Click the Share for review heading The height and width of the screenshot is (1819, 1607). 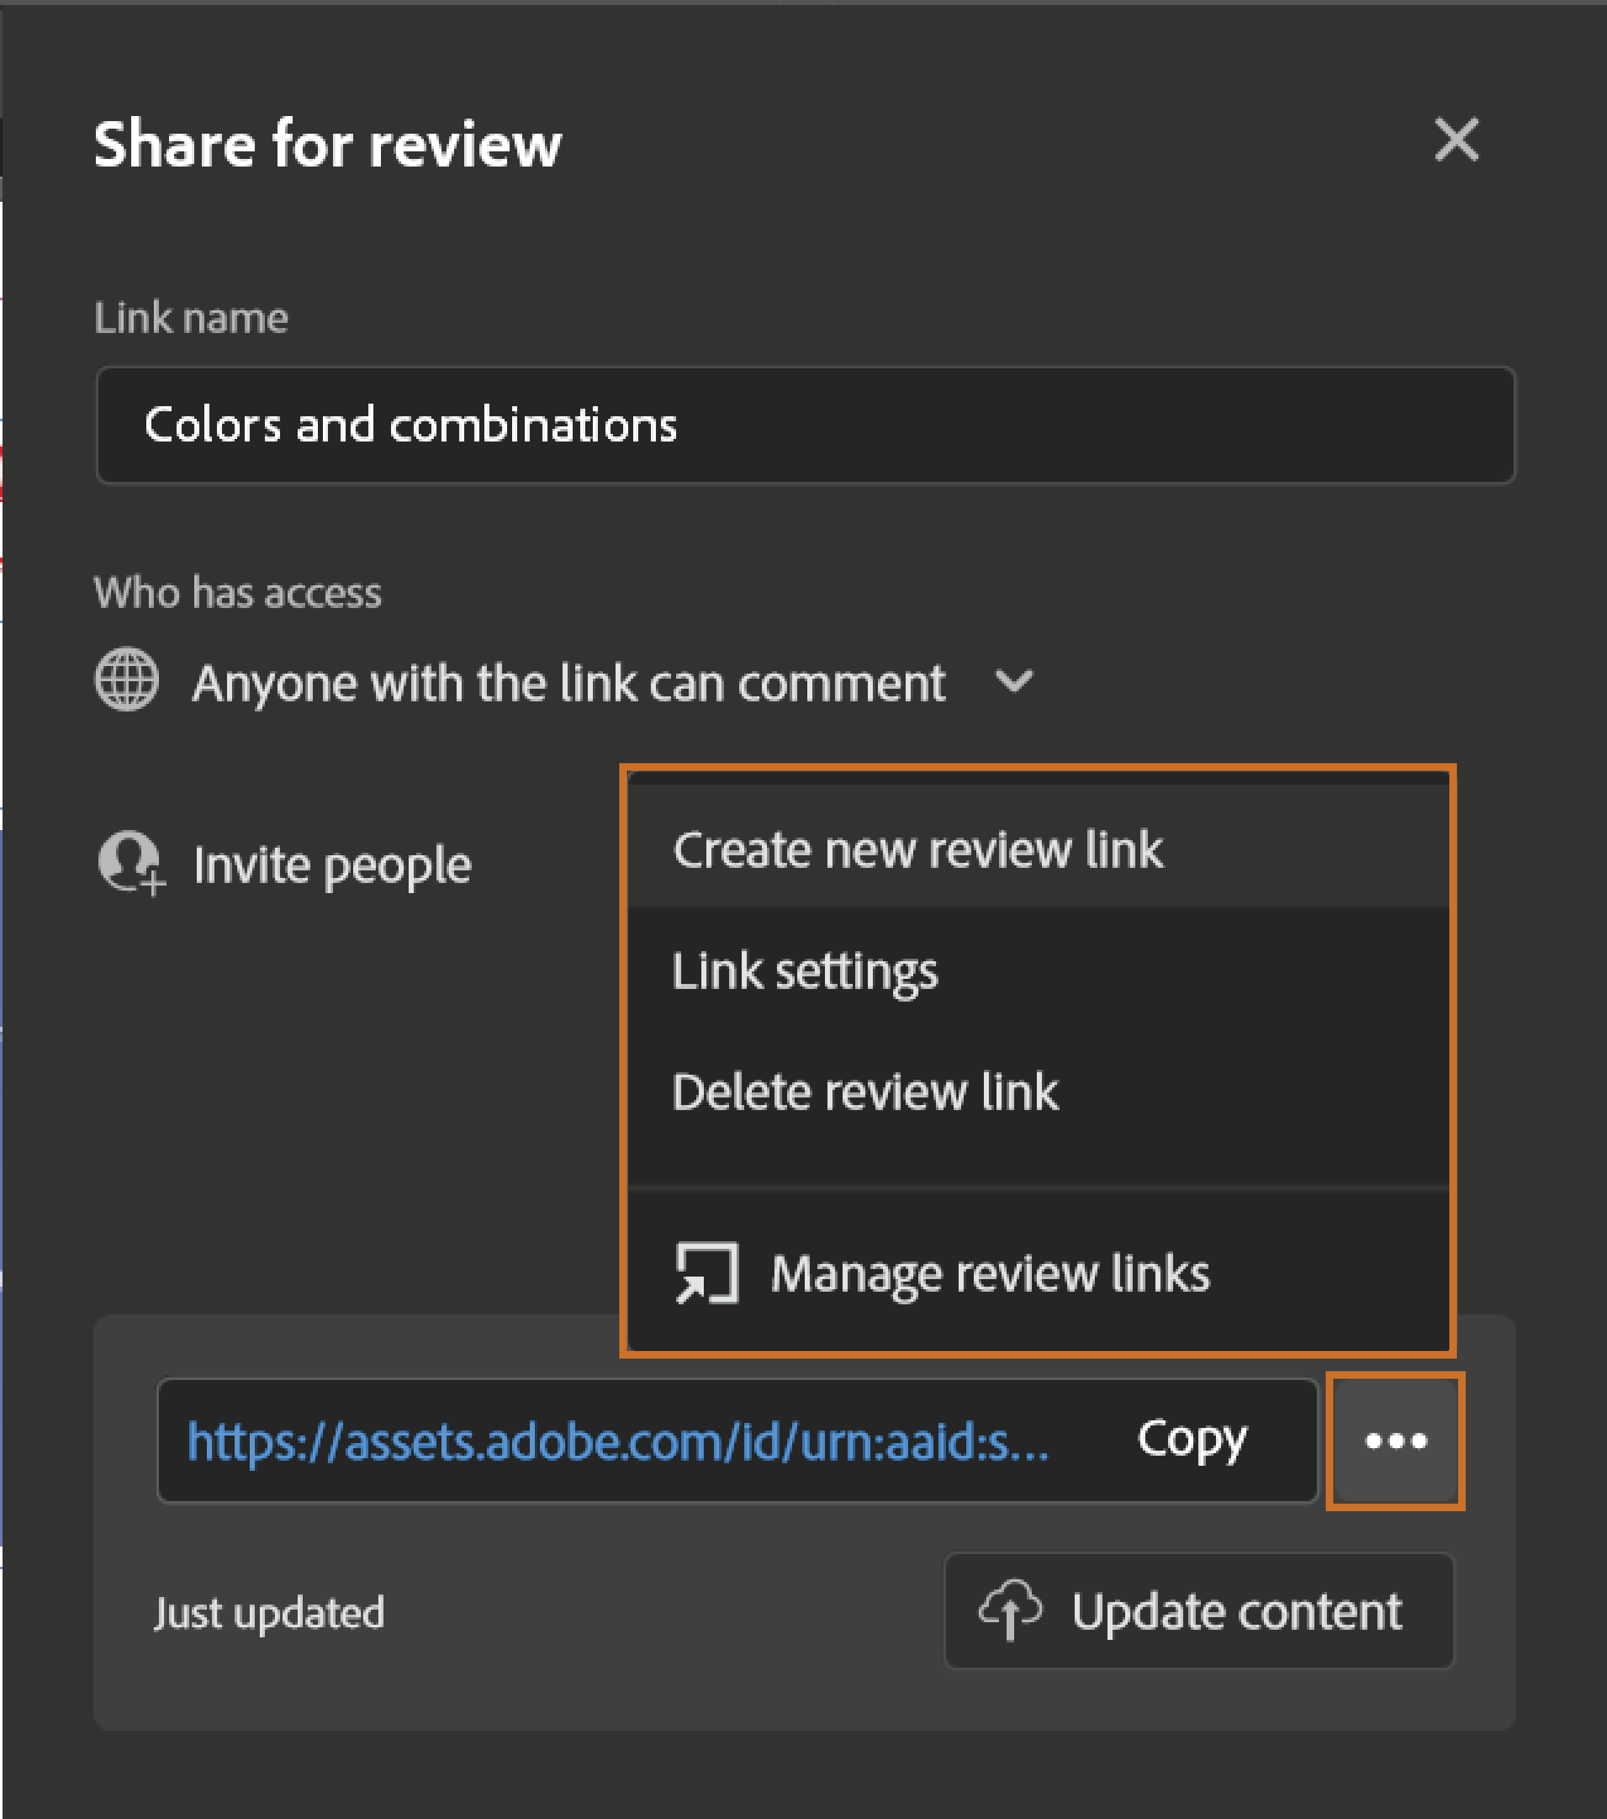[327, 144]
